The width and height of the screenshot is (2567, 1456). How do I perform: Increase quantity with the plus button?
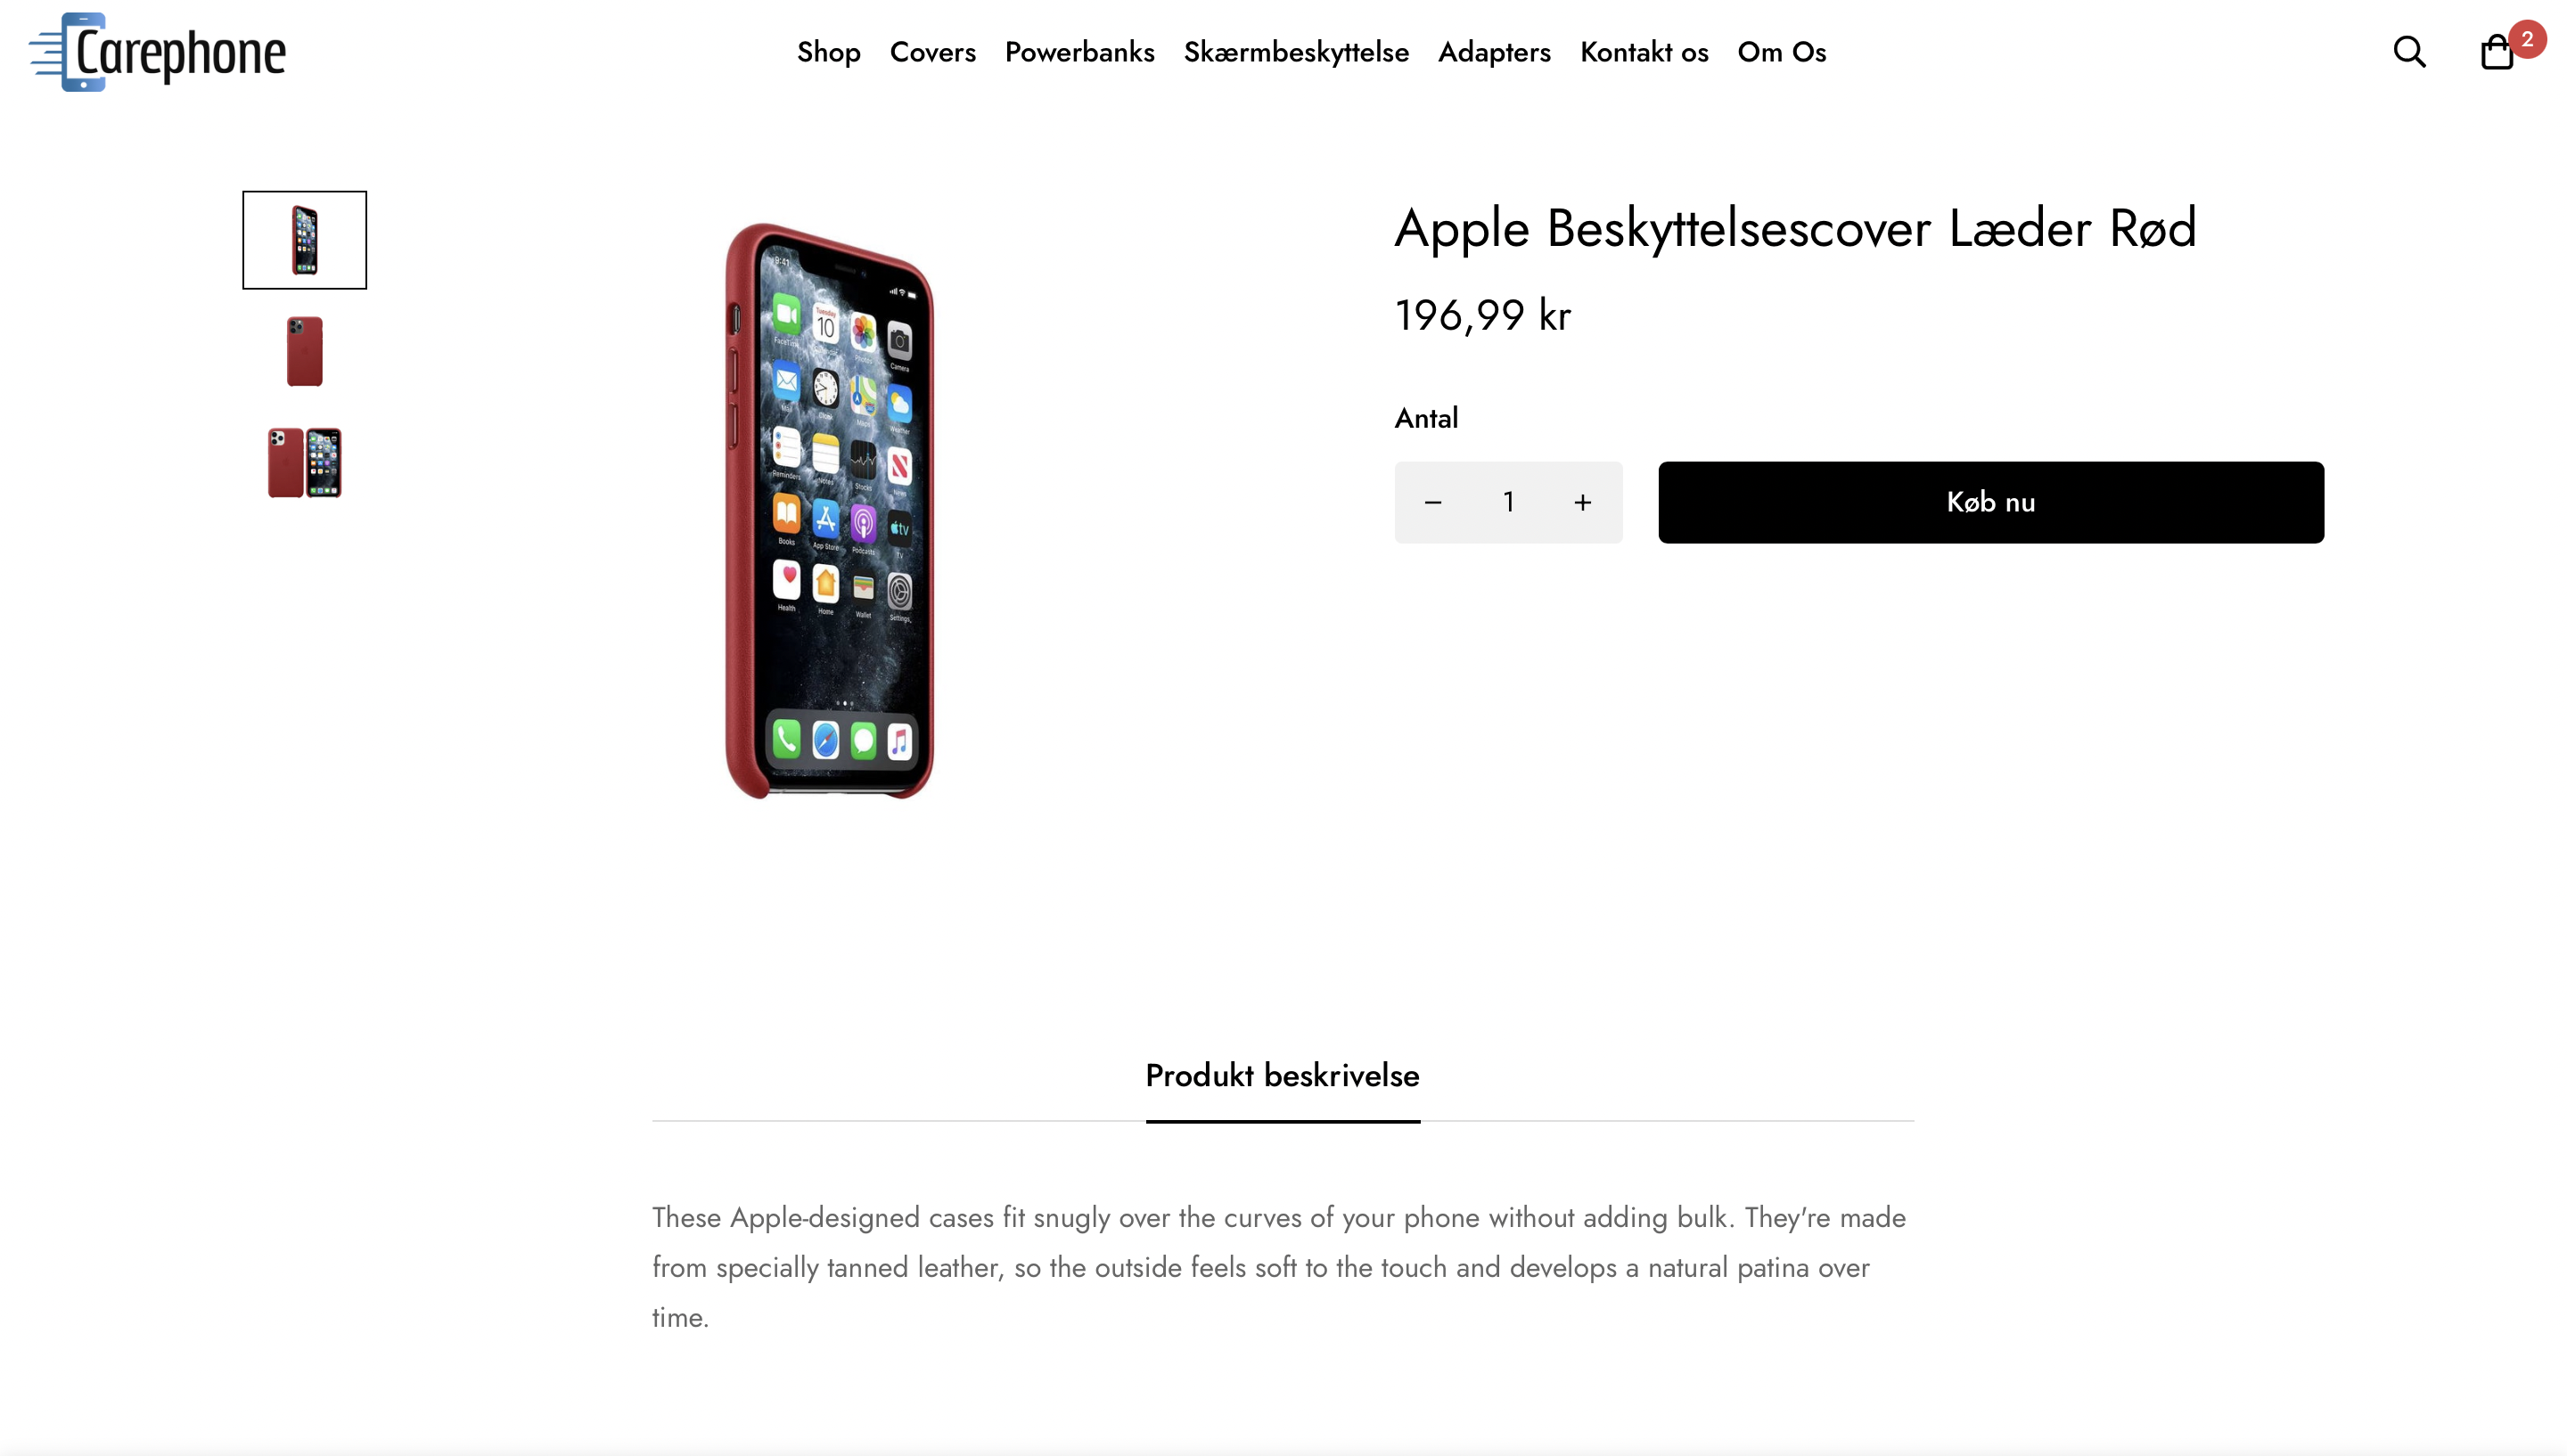[1582, 502]
